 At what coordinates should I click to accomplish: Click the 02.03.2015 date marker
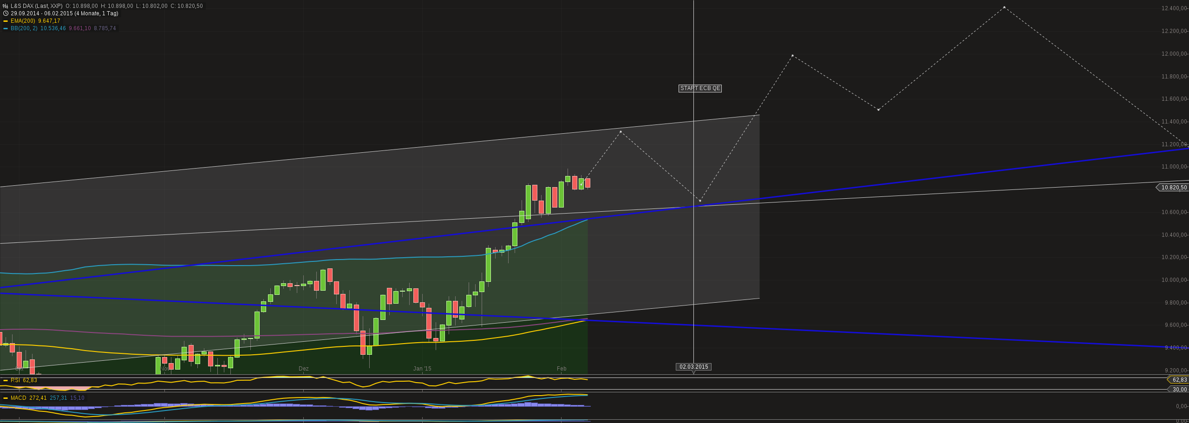click(x=694, y=367)
